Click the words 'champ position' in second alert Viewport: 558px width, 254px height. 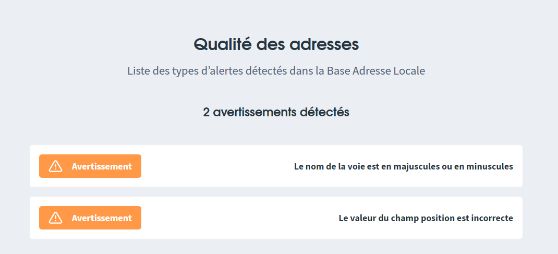[422, 218]
